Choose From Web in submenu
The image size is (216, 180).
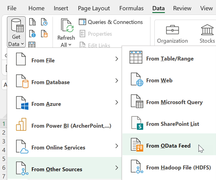tap(169, 79)
